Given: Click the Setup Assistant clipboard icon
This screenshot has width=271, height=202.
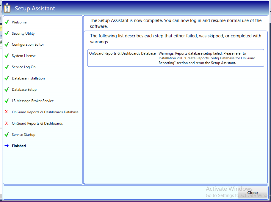Looking at the screenshot, I should click(x=7, y=8).
